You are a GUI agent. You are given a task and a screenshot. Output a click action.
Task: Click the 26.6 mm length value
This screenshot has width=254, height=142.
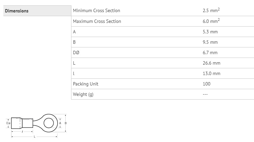click(212, 63)
